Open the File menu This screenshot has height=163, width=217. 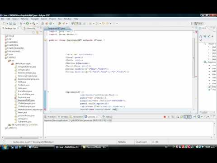(3, 19)
